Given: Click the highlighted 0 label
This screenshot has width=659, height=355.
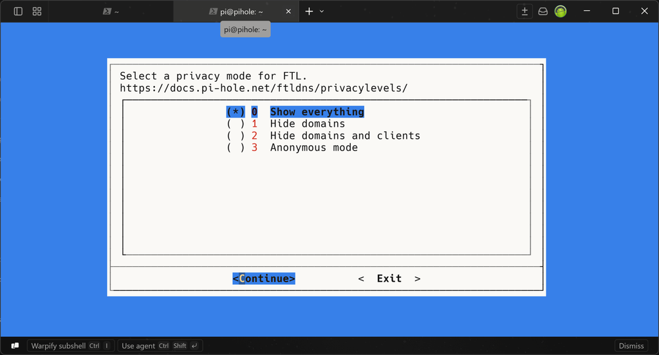Looking at the screenshot, I should tap(254, 112).
